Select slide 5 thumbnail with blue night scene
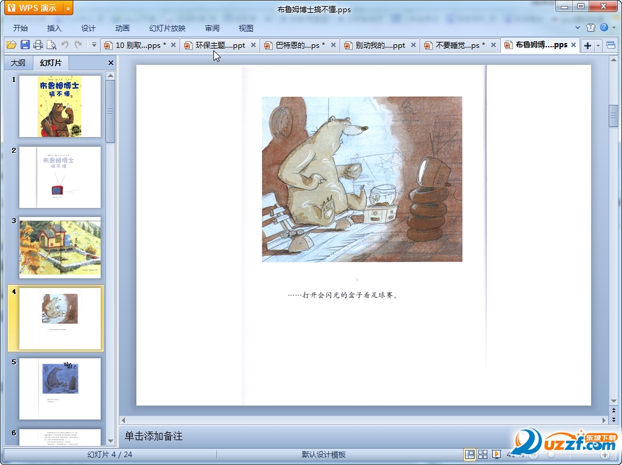The image size is (622, 465). [60, 389]
